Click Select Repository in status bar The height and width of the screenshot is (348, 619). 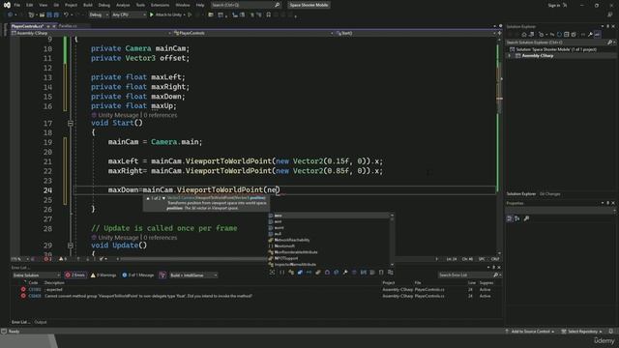click(x=582, y=332)
